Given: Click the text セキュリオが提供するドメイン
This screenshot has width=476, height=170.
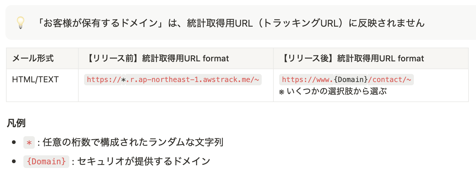Looking at the screenshot, I should point(144,161).
